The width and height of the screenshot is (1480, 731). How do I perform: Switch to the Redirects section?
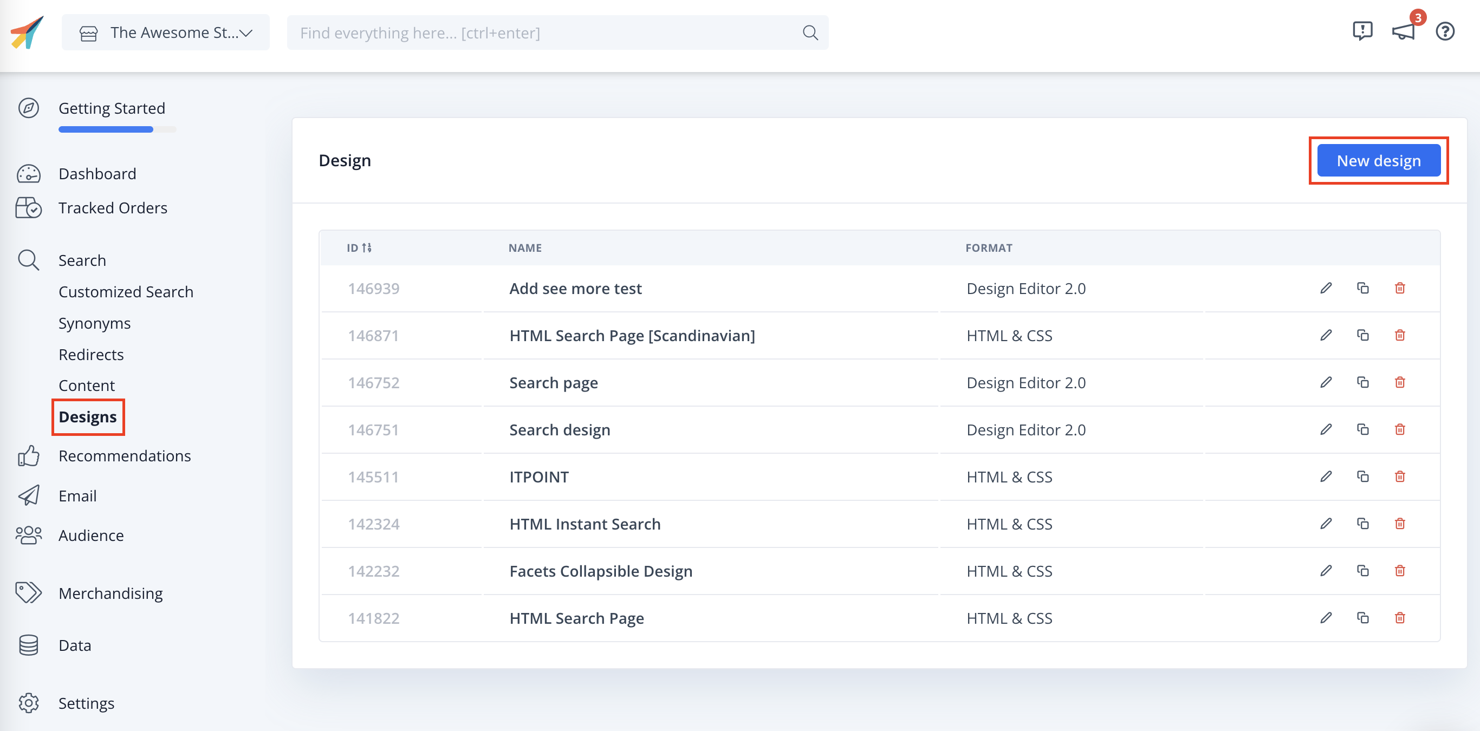[91, 354]
